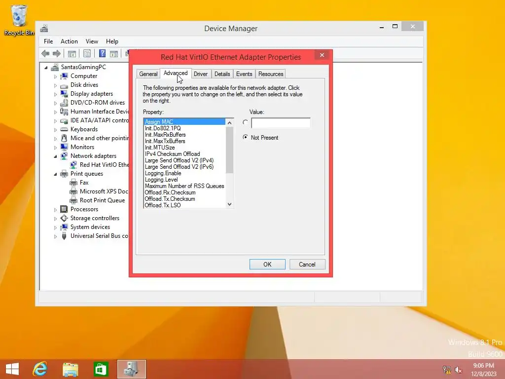Click the taskbar clock showing 9:06 PM

pos(483,370)
